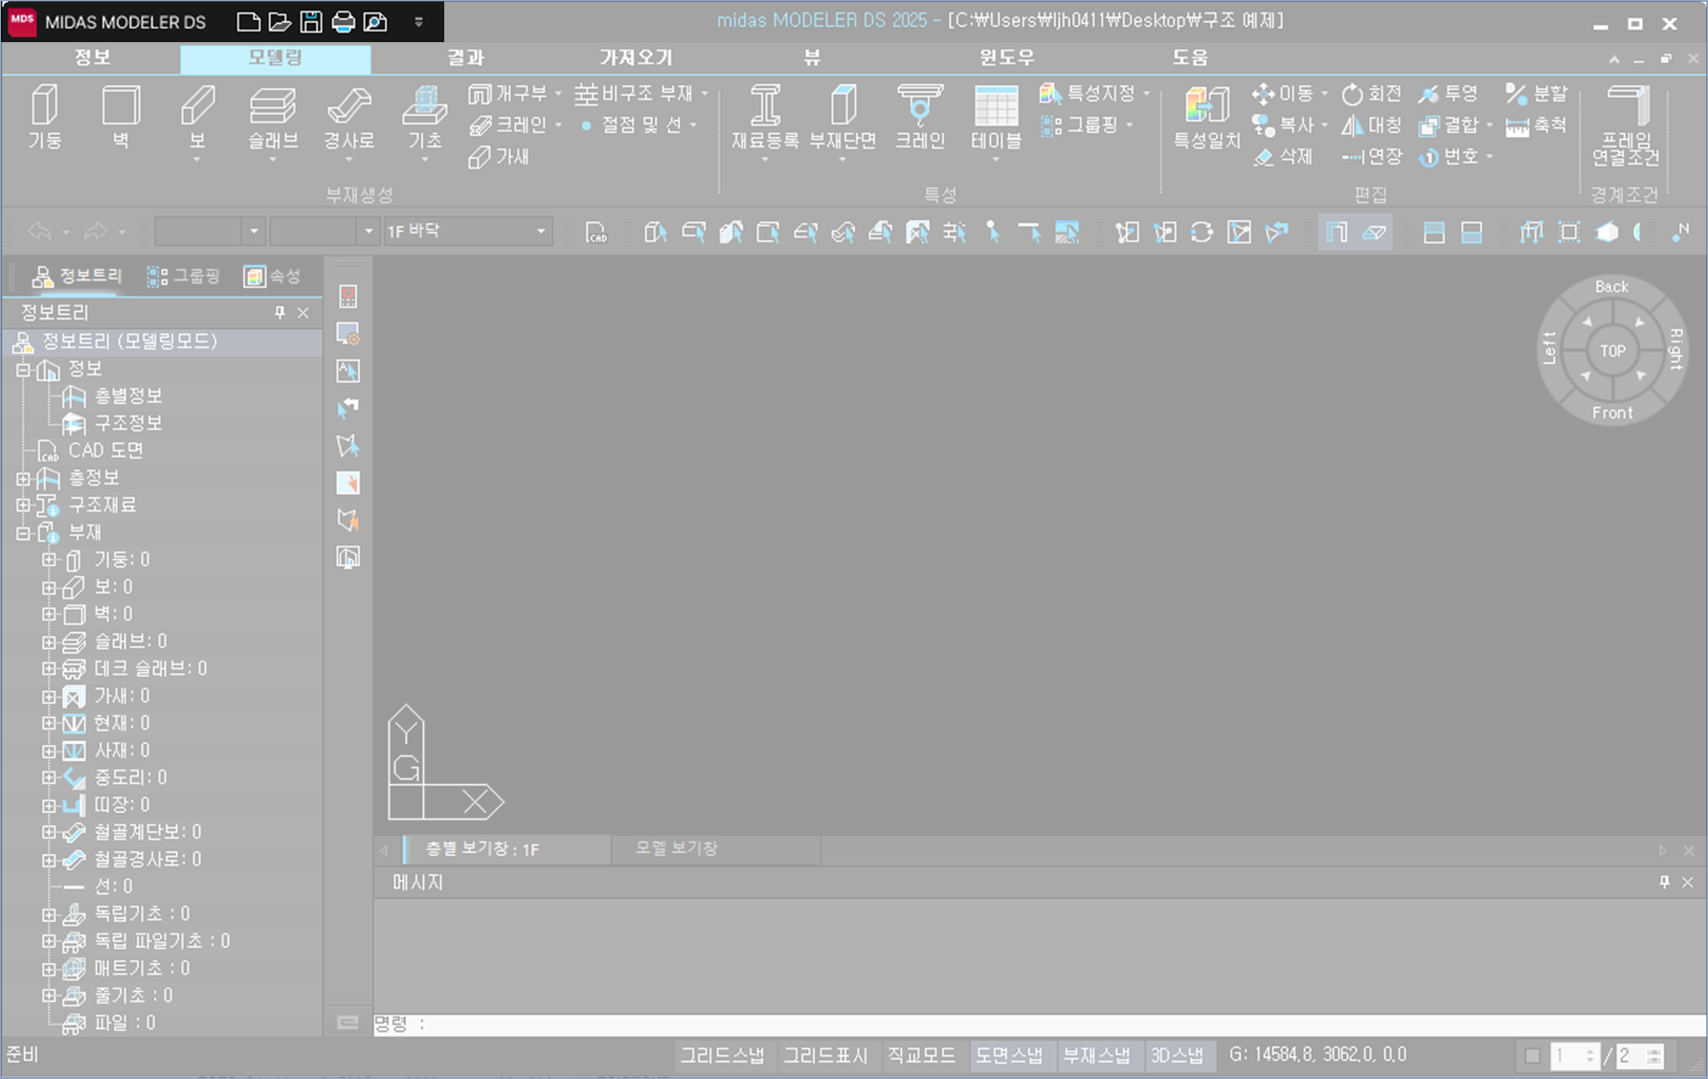Click the 특성일치 match properties icon
Screen dimensions: 1708x1079
[x=1207, y=117]
